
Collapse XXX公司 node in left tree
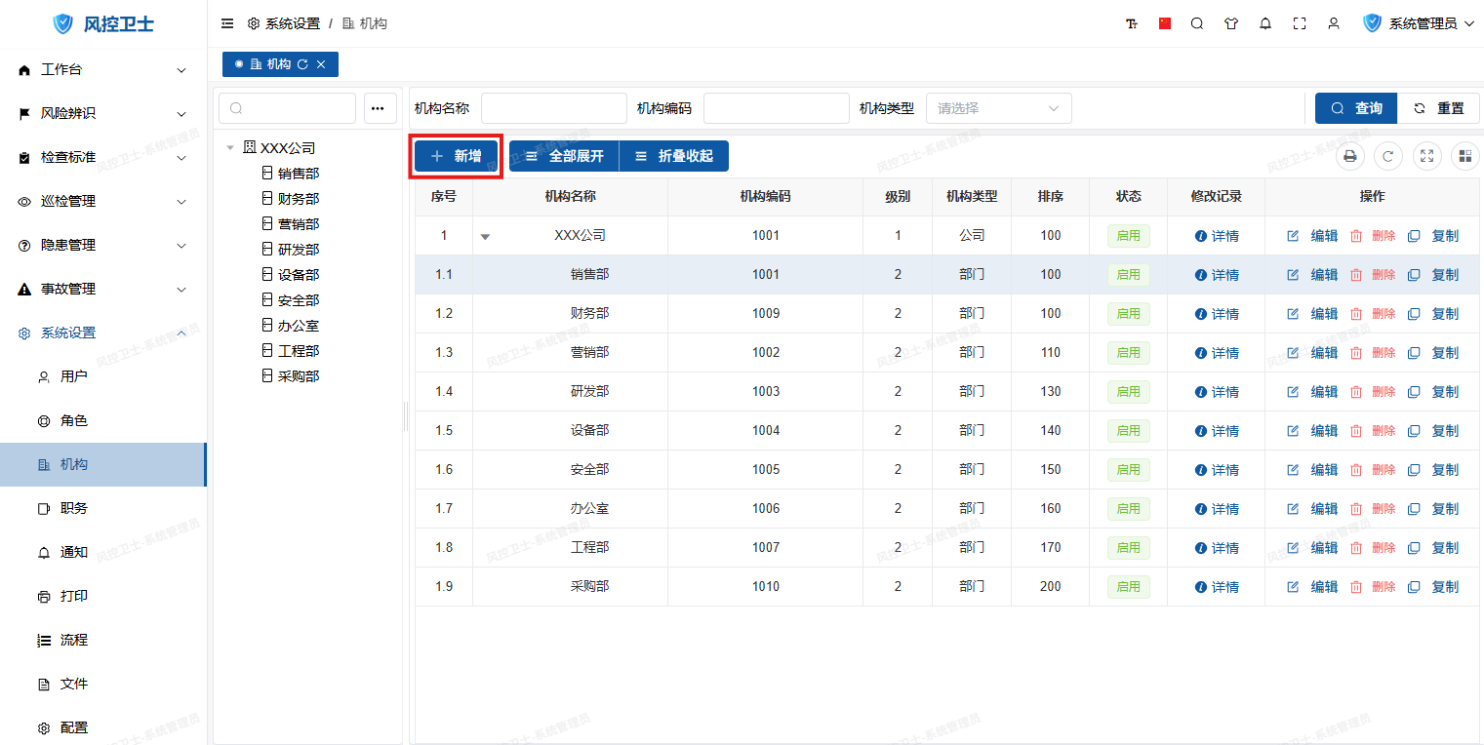click(230, 148)
